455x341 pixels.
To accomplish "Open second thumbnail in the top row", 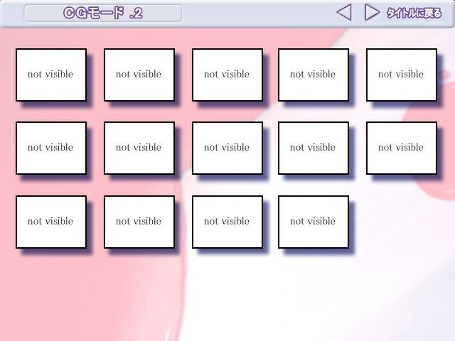I will (x=139, y=75).
